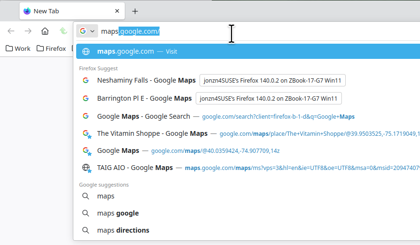Select the 'maps directions' search suggestion
Screen dimensions: 420x245
click(x=248, y=230)
